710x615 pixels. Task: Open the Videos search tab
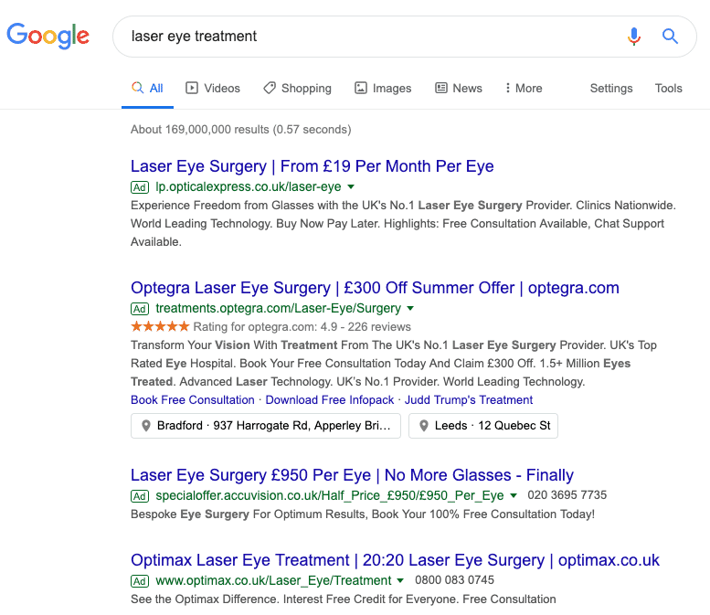point(213,89)
